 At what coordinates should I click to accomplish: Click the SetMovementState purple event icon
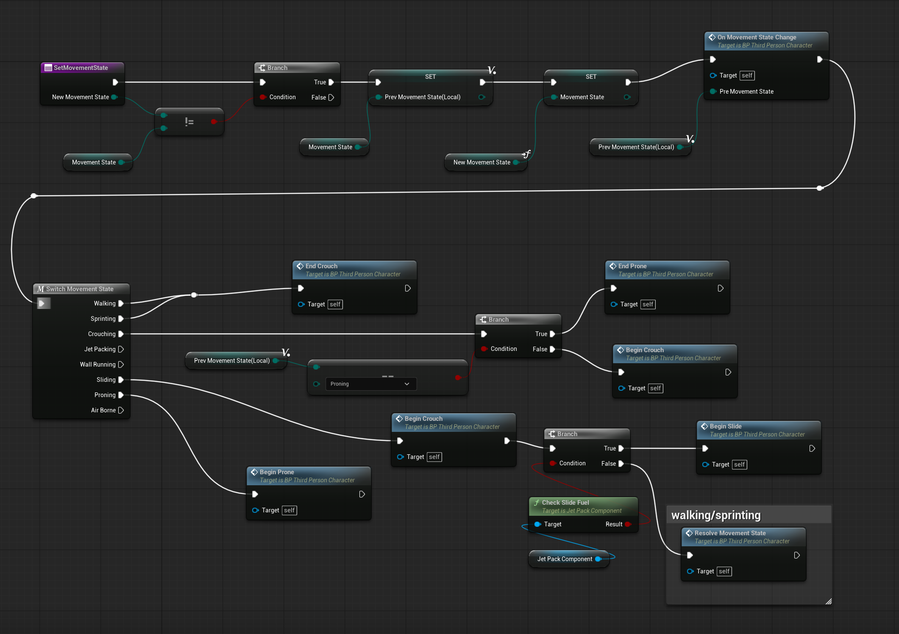pos(48,67)
